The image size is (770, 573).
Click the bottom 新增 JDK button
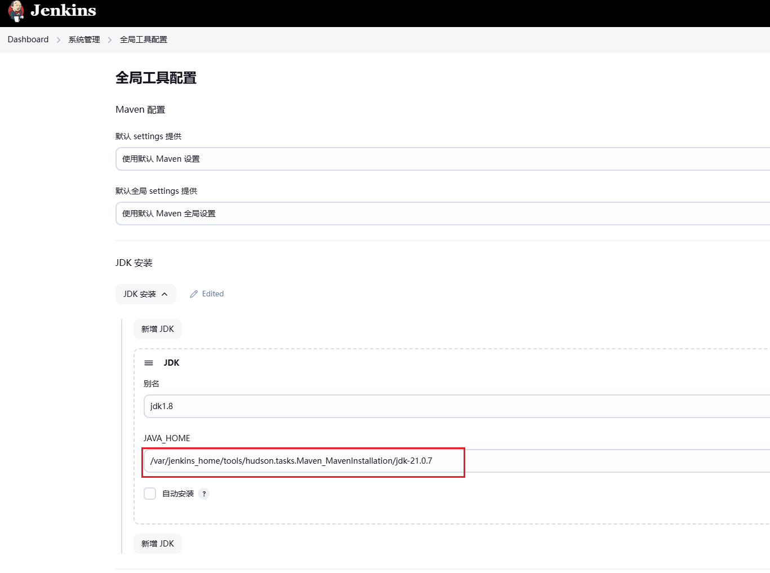click(x=158, y=544)
